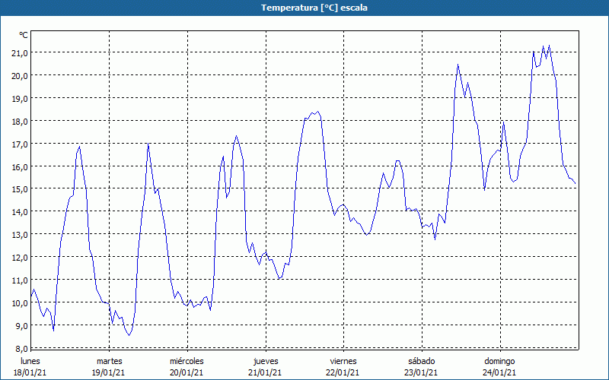Image resolution: width=609 pixels, height=380 pixels.
Task: Click the '18,0' y-axis label
Action: [x=20, y=121]
